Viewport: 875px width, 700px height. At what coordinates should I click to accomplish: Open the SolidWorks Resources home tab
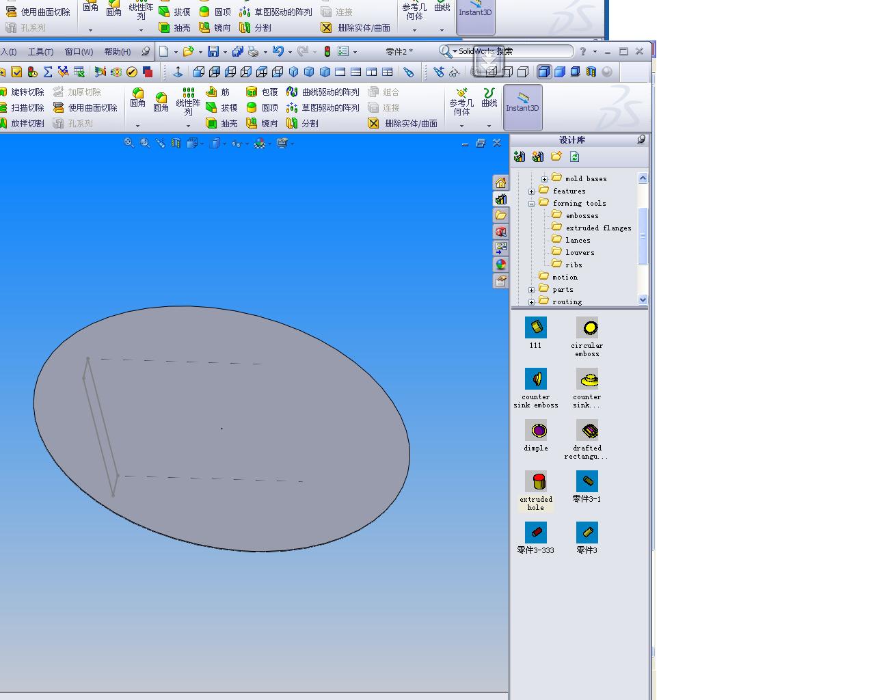[501, 183]
